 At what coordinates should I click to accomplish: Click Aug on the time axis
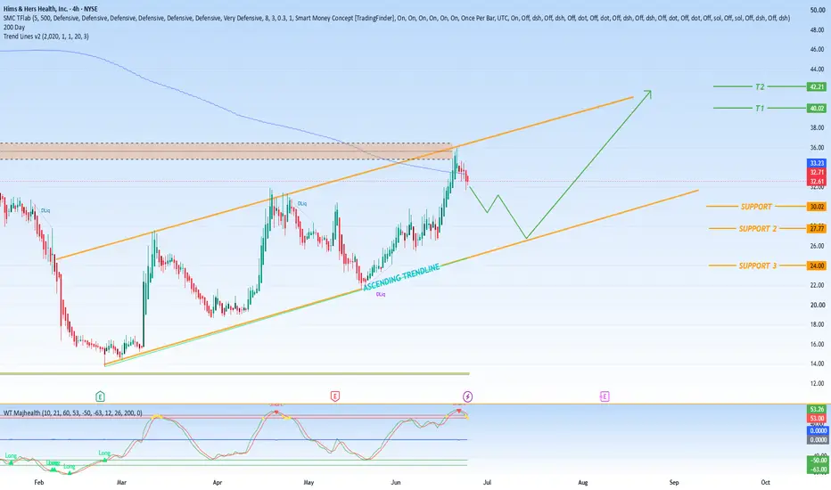tap(582, 483)
